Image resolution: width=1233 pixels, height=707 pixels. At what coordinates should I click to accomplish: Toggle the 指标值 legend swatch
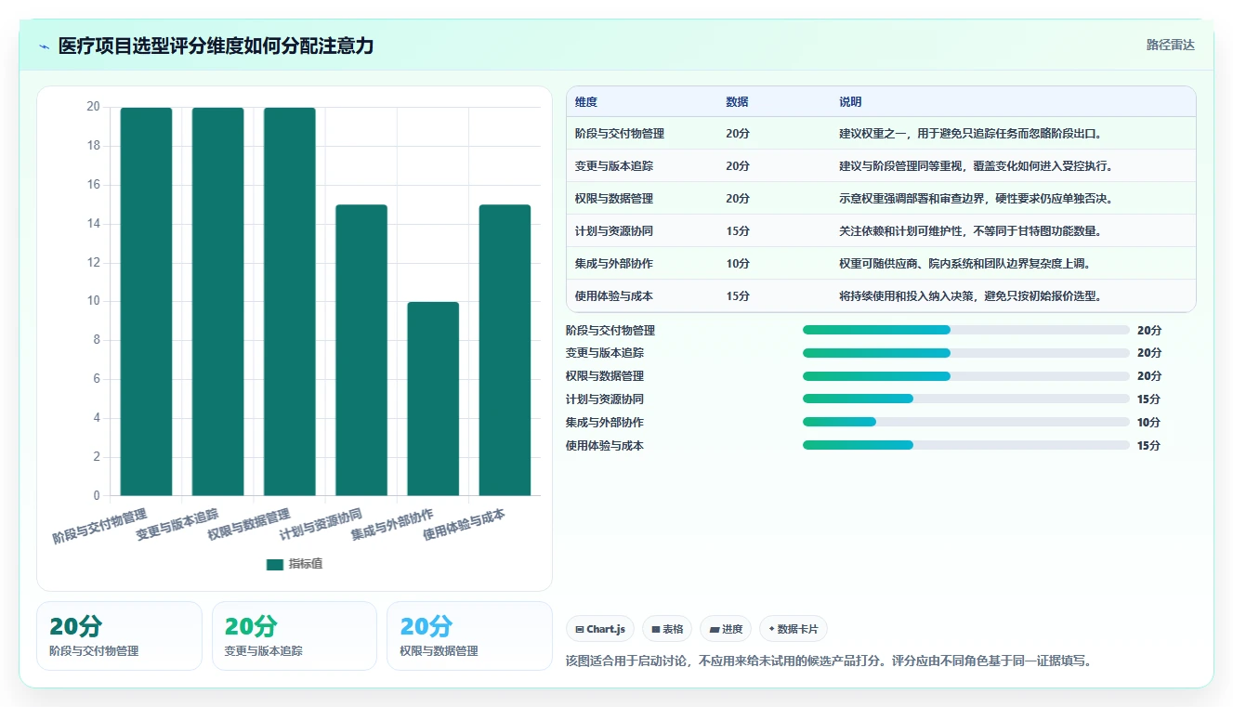click(274, 564)
